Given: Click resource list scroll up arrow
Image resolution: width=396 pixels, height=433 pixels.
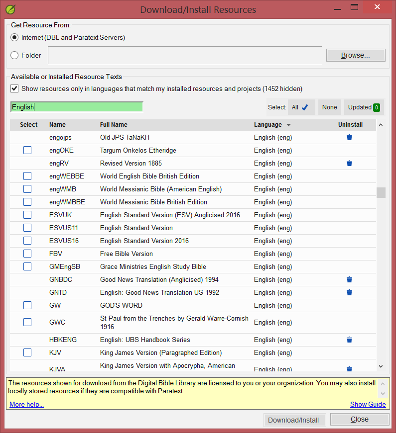Looking at the screenshot, I should click(381, 125).
